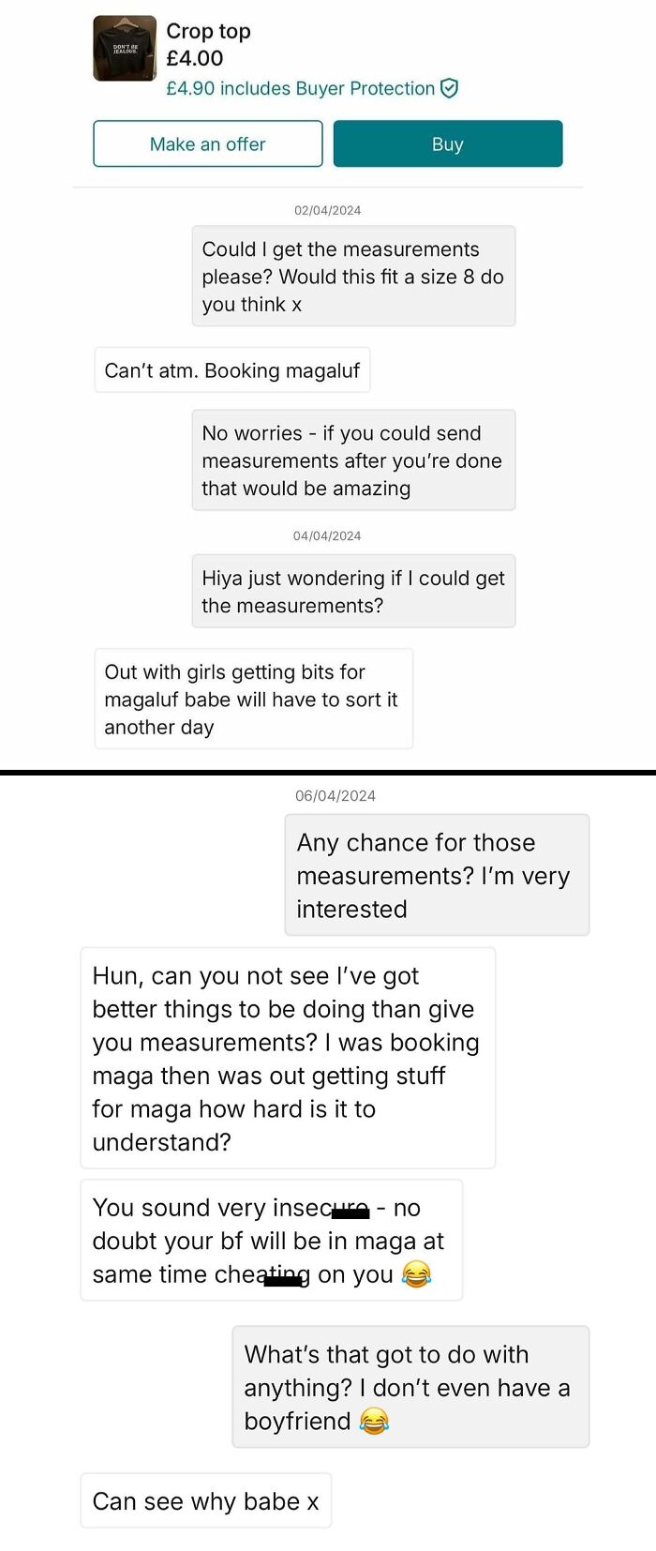Click the 'No worries' message bubble
Screen dimensions: 656x1551
(x=353, y=460)
